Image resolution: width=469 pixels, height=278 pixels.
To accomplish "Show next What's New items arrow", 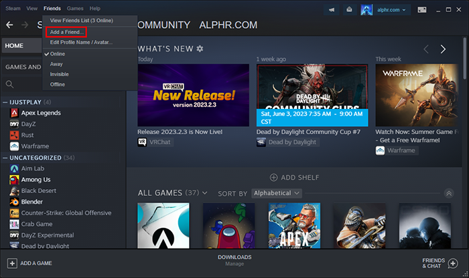I will (x=443, y=49).
